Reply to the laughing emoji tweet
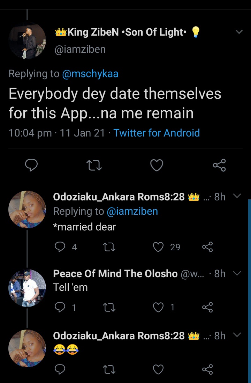Viewport: 251px width, 383px height. pyautogui.click(x=60, y=369)
